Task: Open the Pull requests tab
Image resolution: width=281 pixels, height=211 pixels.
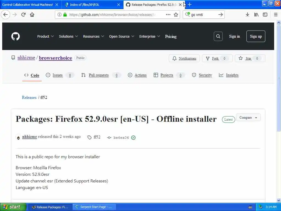Action: click(x=101, y=75)
